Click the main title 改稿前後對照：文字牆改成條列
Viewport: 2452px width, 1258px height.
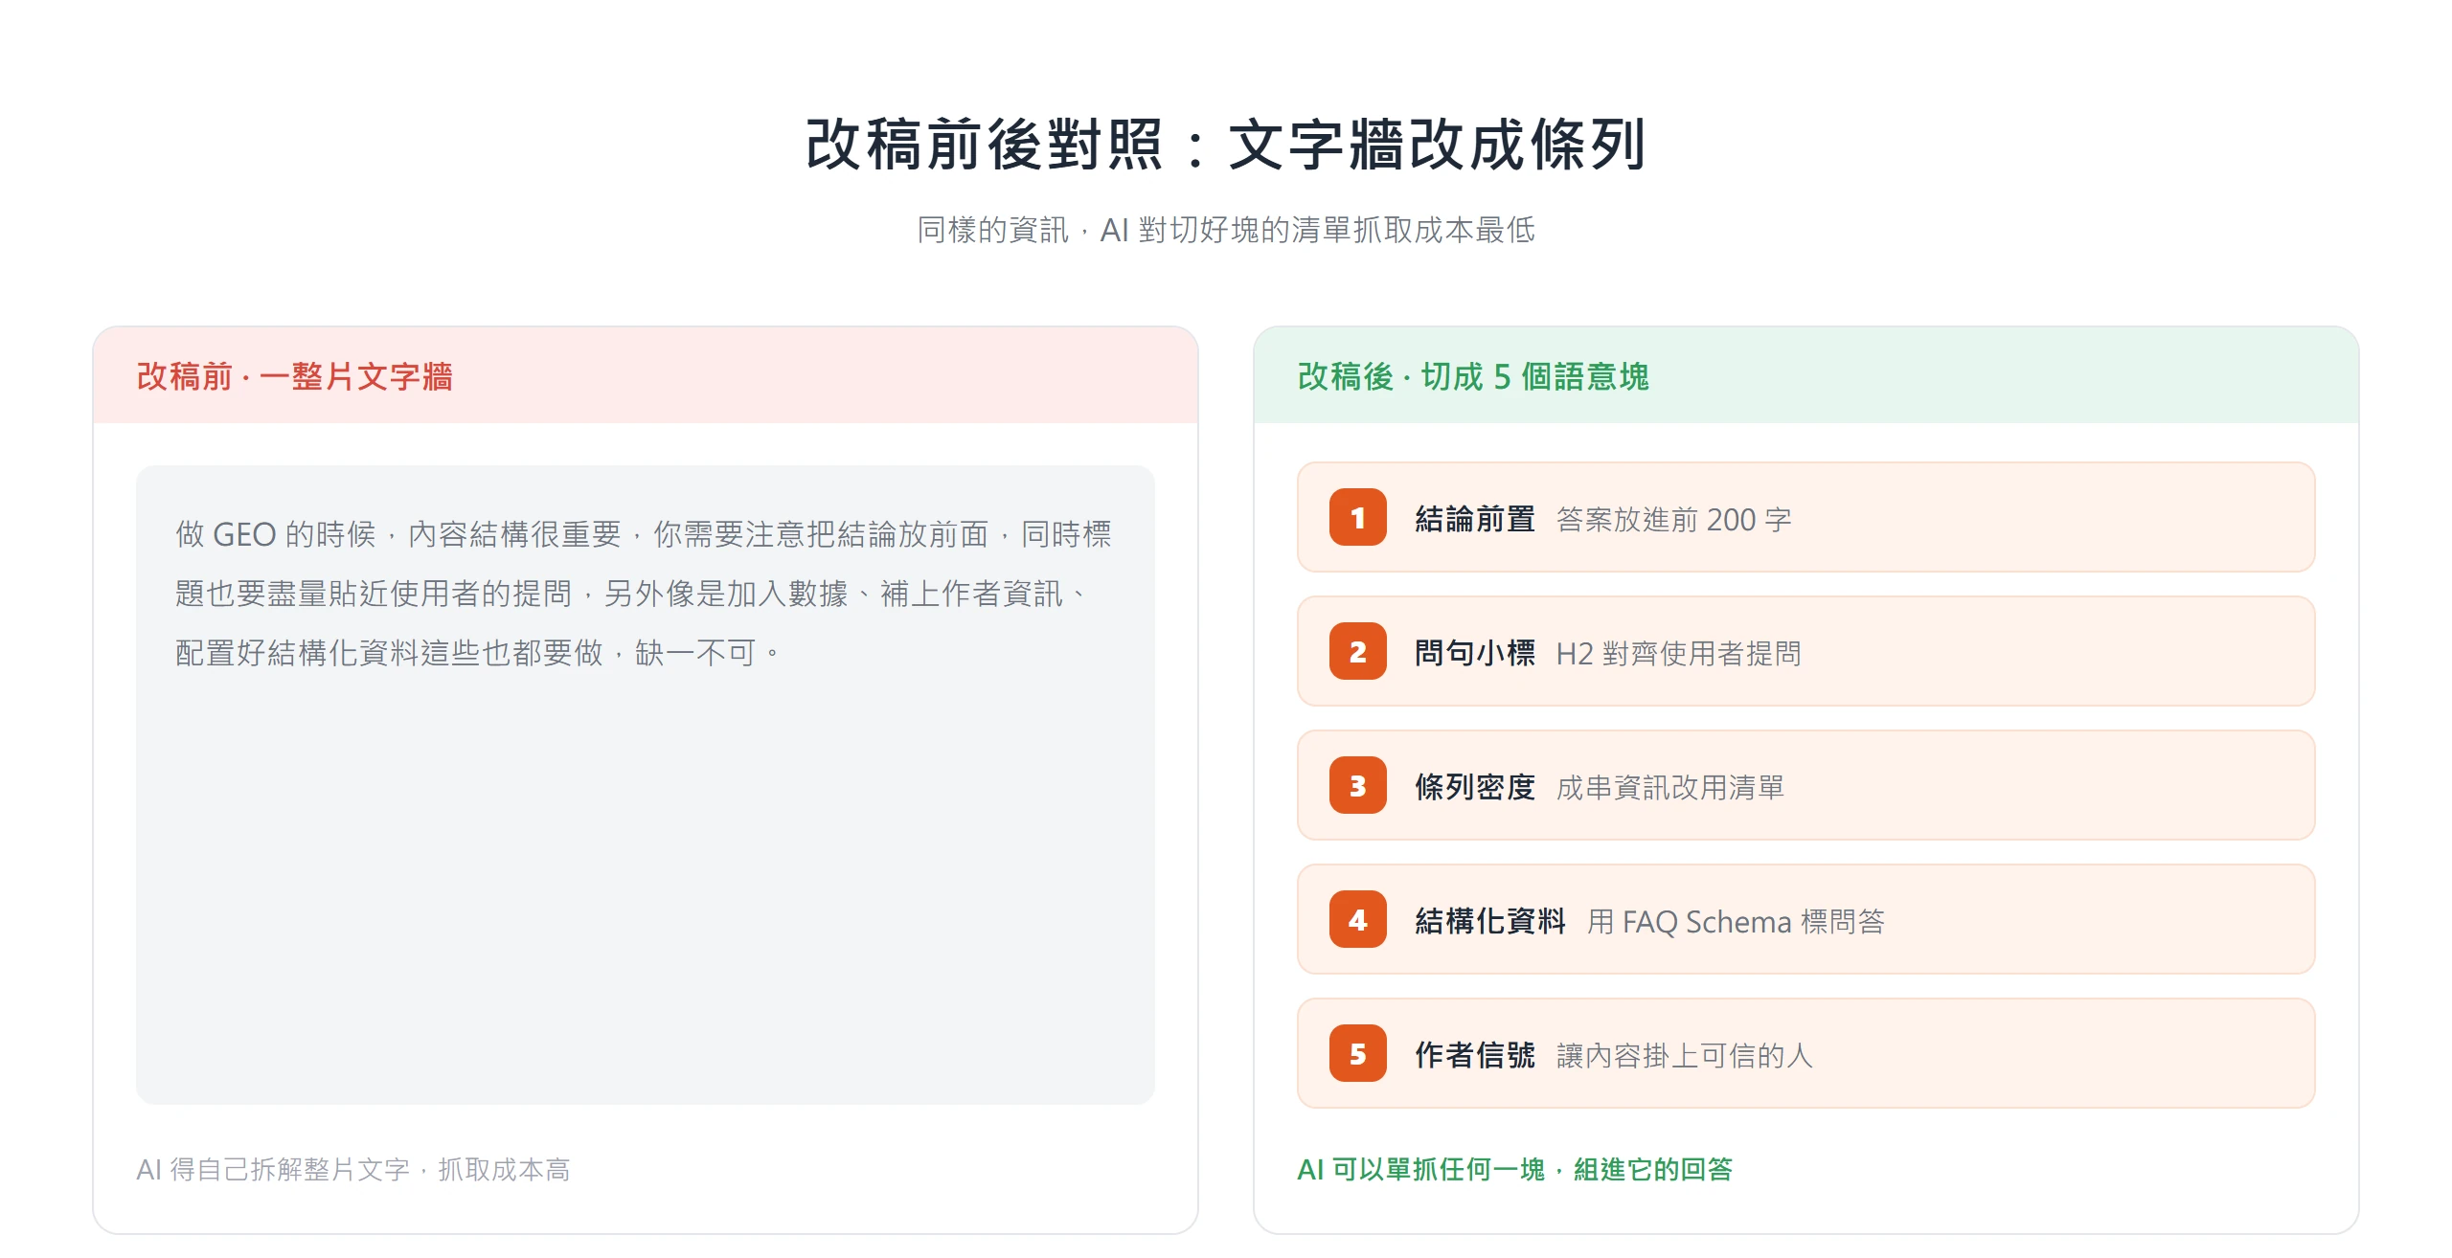click(x=1226, y=145)
